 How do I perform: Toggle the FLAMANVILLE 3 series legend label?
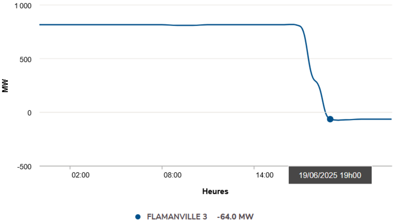(x=177, y=217)
